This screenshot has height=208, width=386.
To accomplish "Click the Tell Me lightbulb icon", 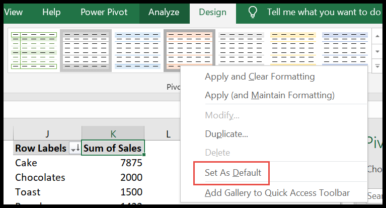I will 254,12.
